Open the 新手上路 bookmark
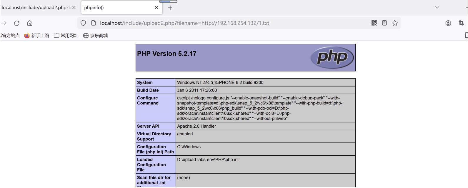 [x=36, y=36]
